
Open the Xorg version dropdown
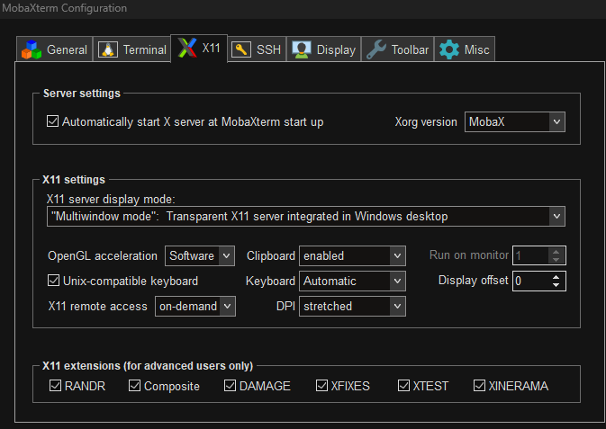coord(514,121)
